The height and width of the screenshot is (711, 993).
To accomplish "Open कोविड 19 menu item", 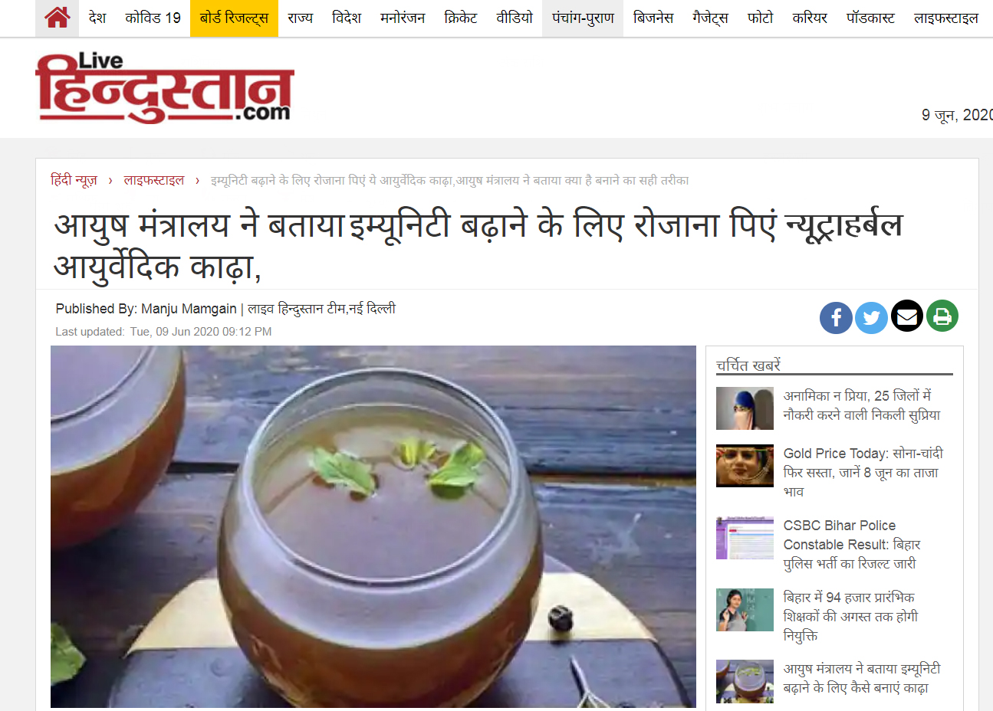I will [x=153, y=18].
